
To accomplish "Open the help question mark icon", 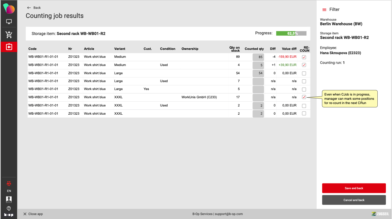I will click(9, 208).
